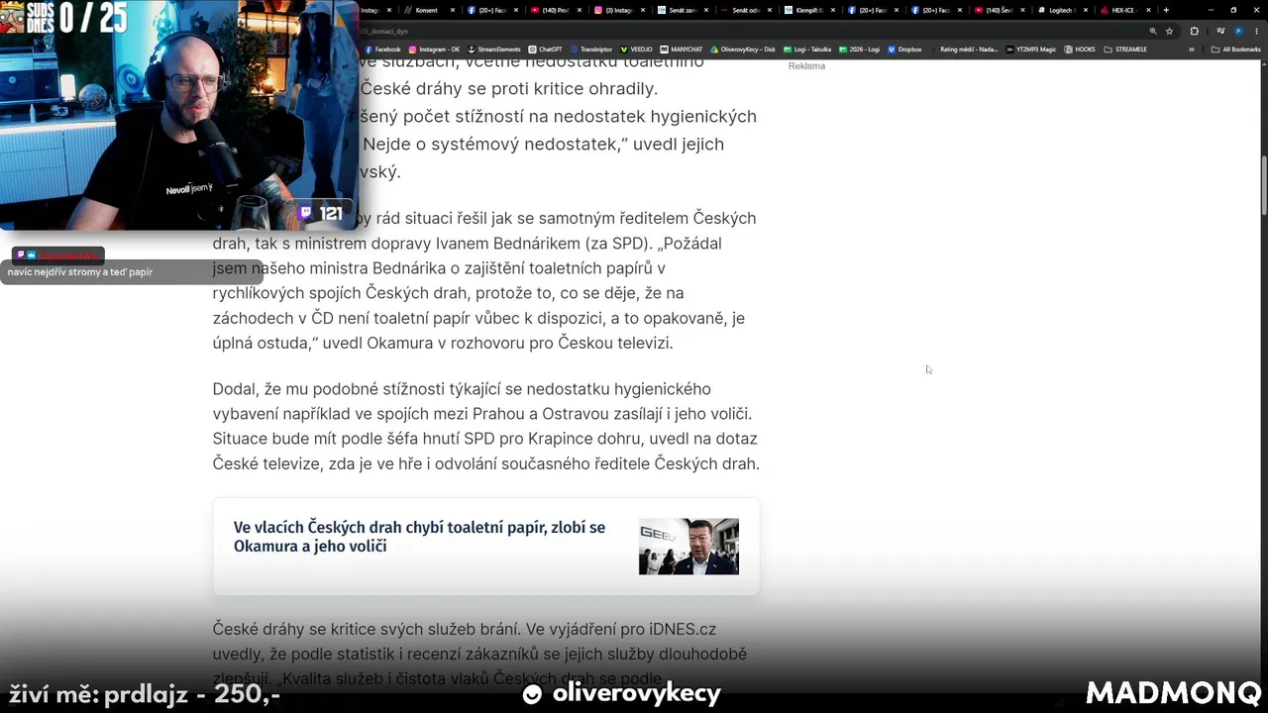Open the Rating médií bookmark
The width and height of the screenshot is (1268, 713).
coord(964,50)
